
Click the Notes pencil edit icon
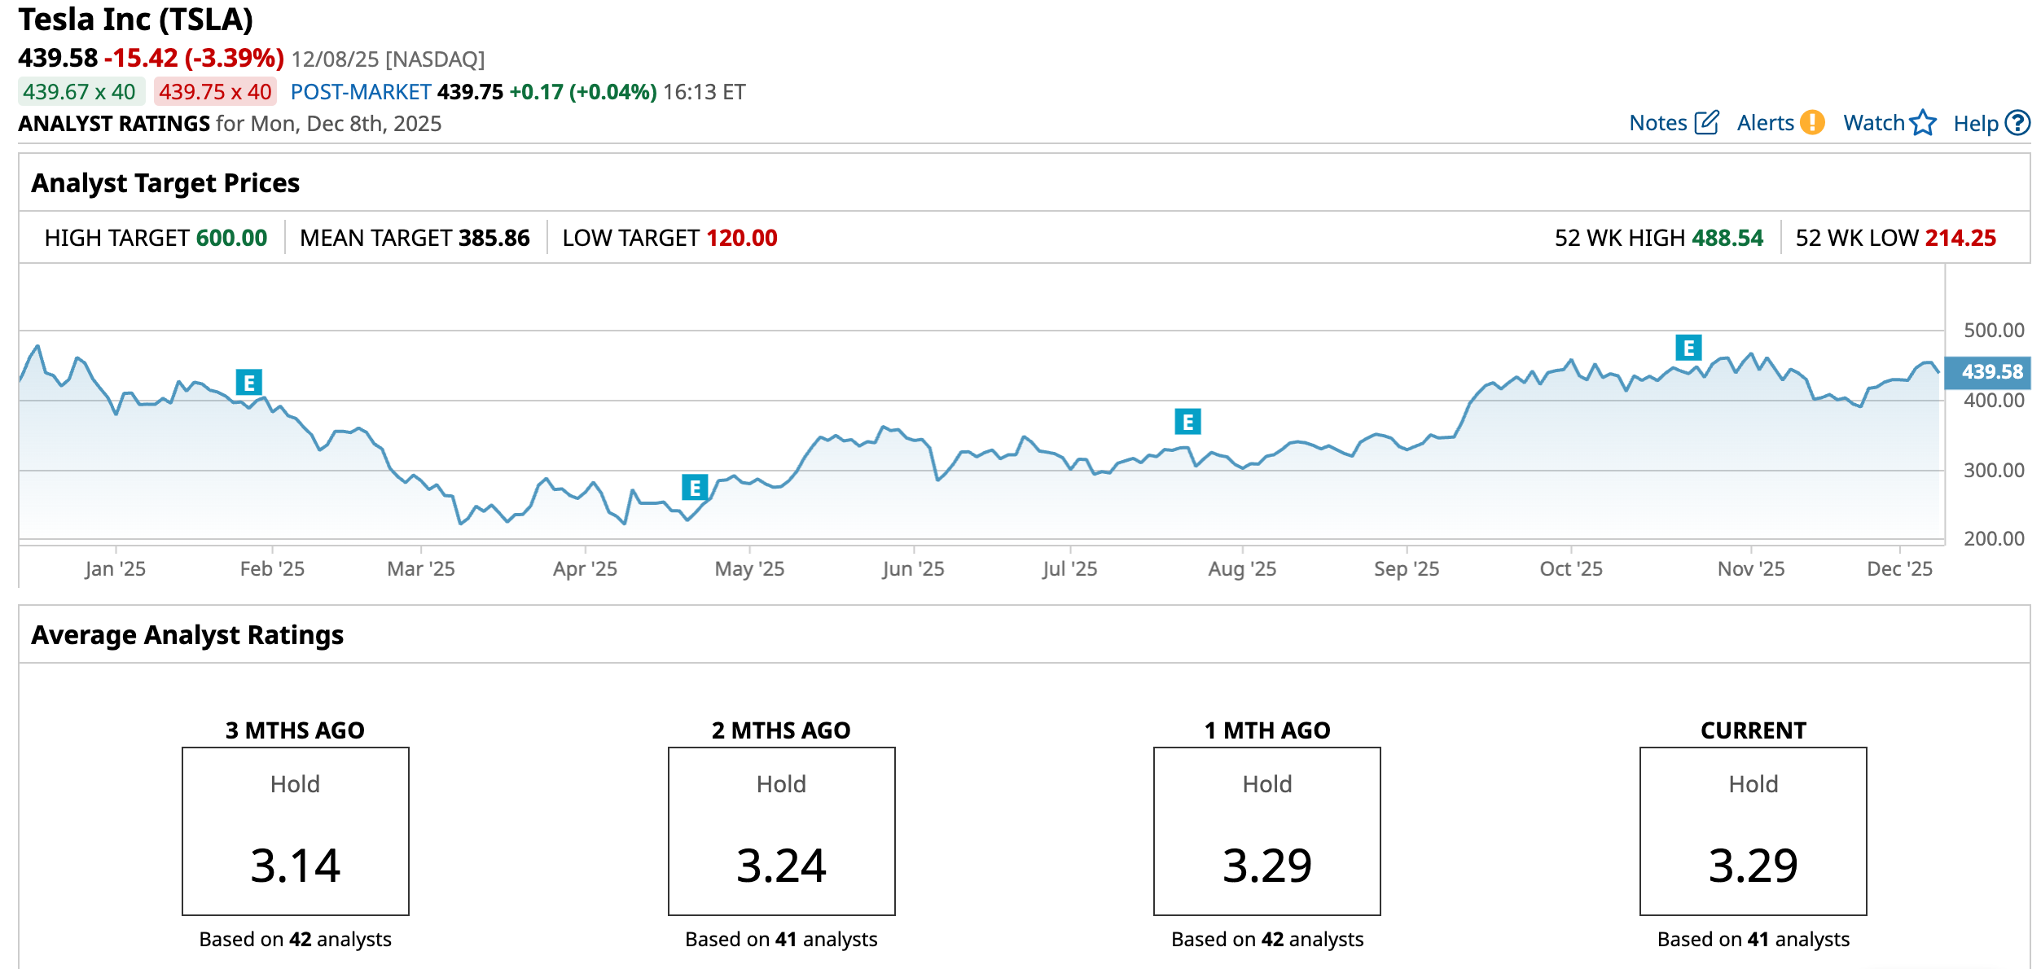click(x=1706, y=123)
